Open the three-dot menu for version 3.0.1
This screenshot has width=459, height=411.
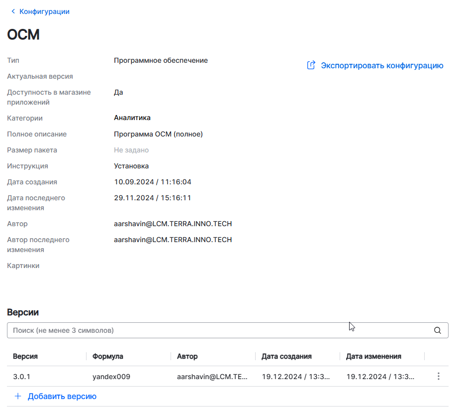(x=438, y=377)
